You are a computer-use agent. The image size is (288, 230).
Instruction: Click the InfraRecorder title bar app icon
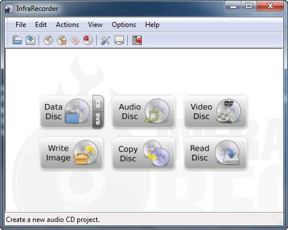tap(9, 9)
